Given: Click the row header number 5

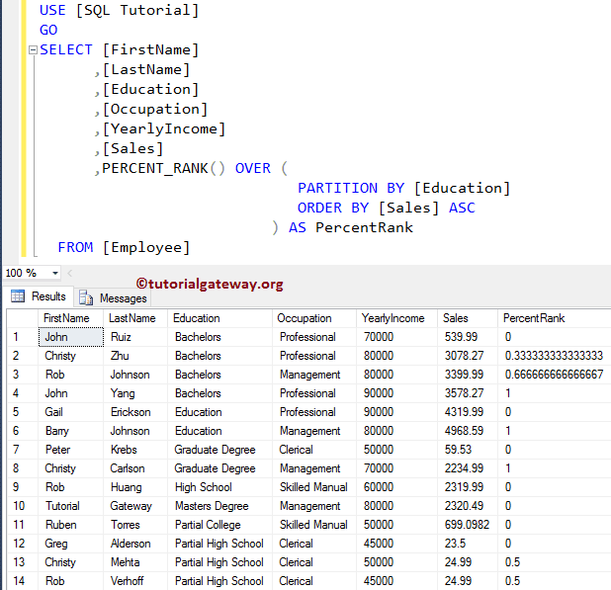Looking at the screenshot, I should (23, 412).
